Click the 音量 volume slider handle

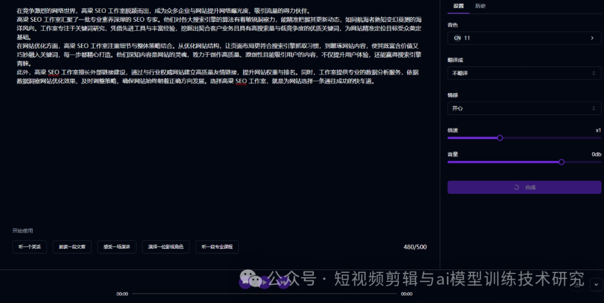(x=561, y=162)
